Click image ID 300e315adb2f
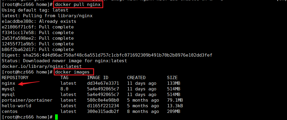The height and width of the screenshot is (120, 287). click(103, 111)
